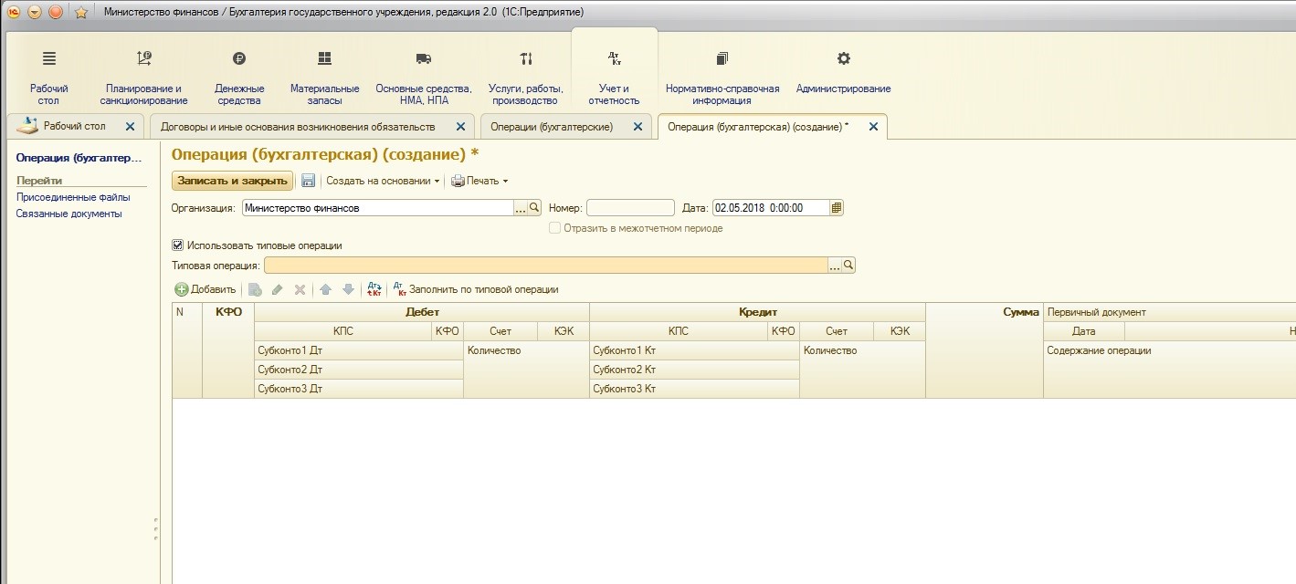Click the Записать и закрыть button

pos(232,181)
